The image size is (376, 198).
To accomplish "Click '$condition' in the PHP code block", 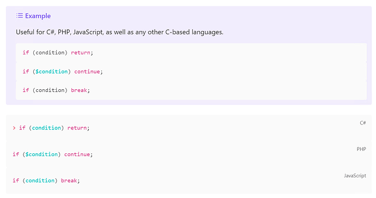I will pyautogui.click(x=41, y=154).
